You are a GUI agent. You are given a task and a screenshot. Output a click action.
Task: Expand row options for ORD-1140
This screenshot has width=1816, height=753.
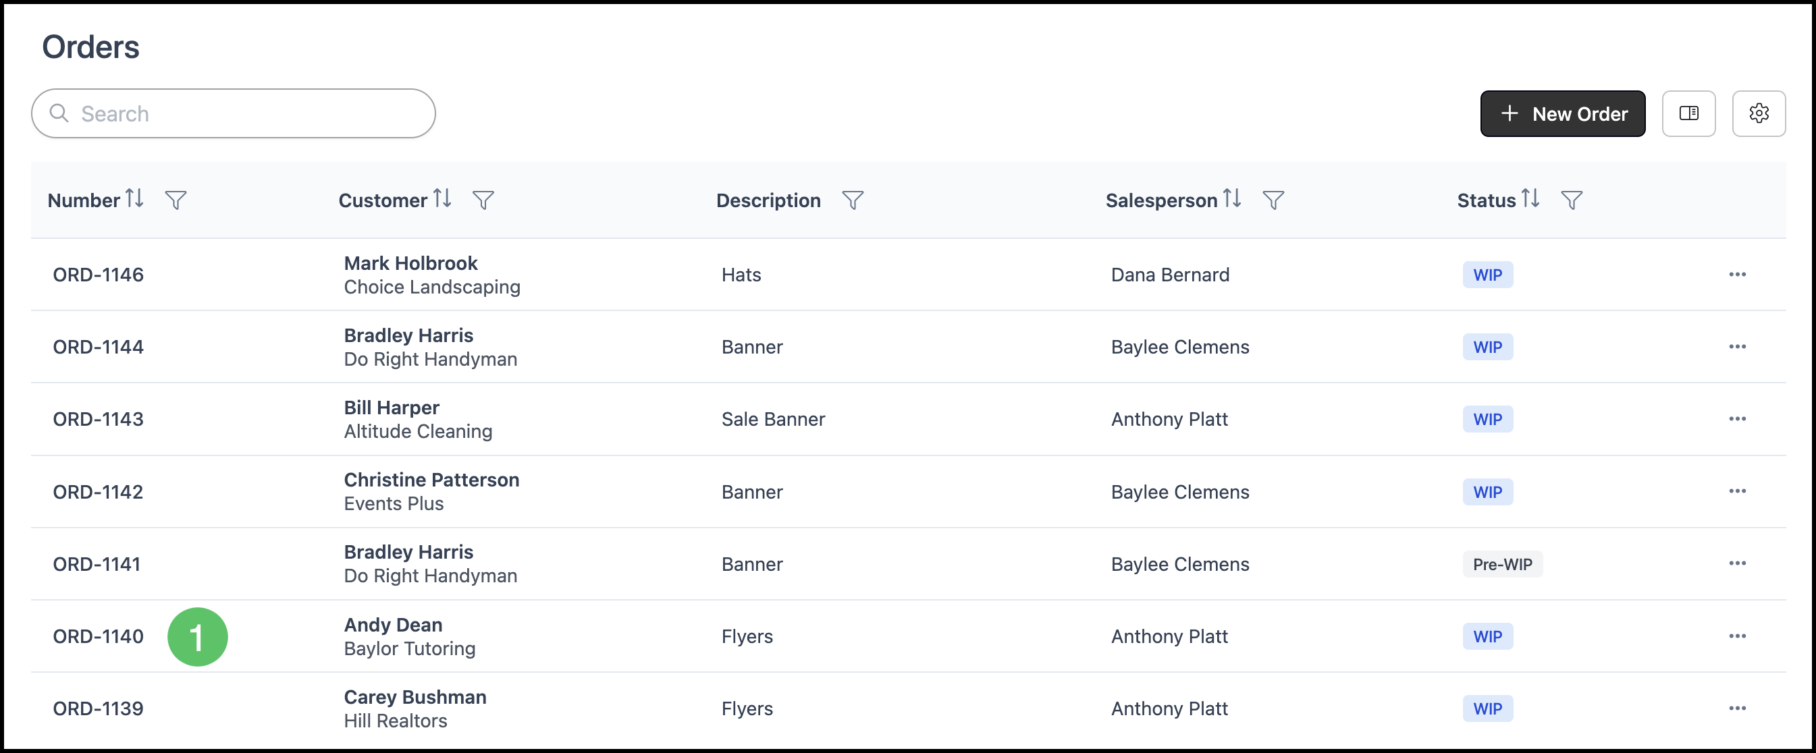[1737, 636]
